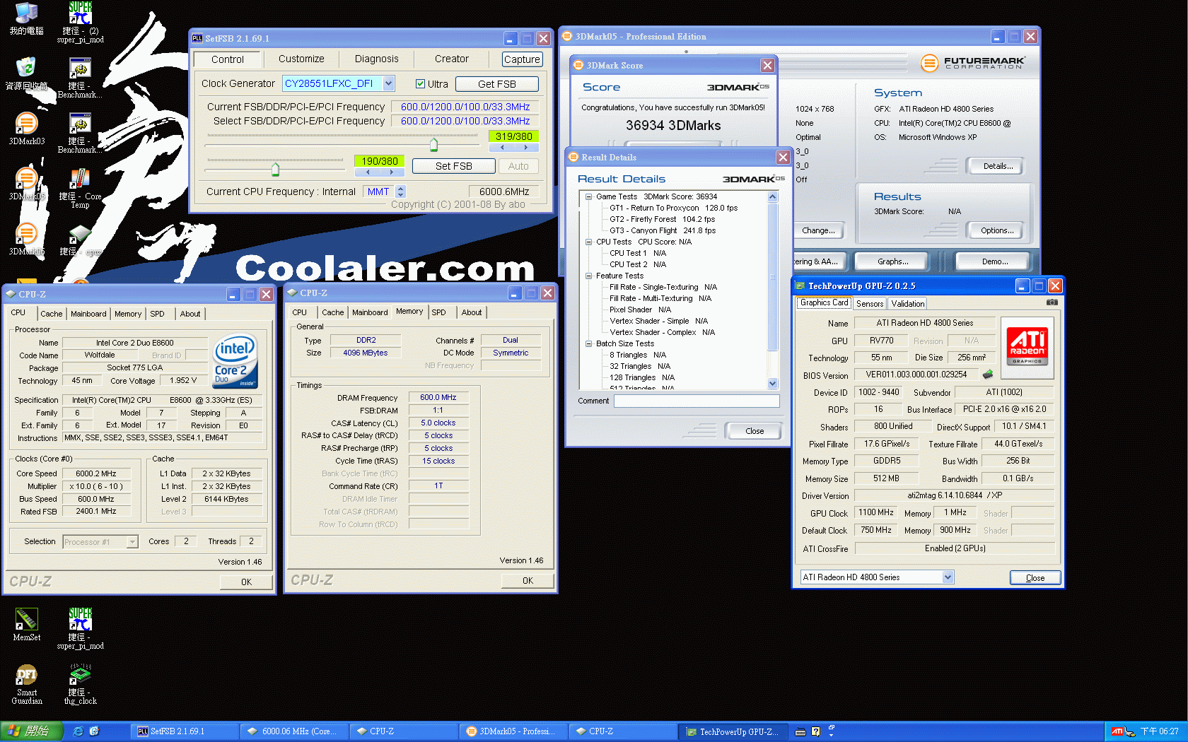Launch super_pi_mod shortcut at top of desktop

point(80,22)
